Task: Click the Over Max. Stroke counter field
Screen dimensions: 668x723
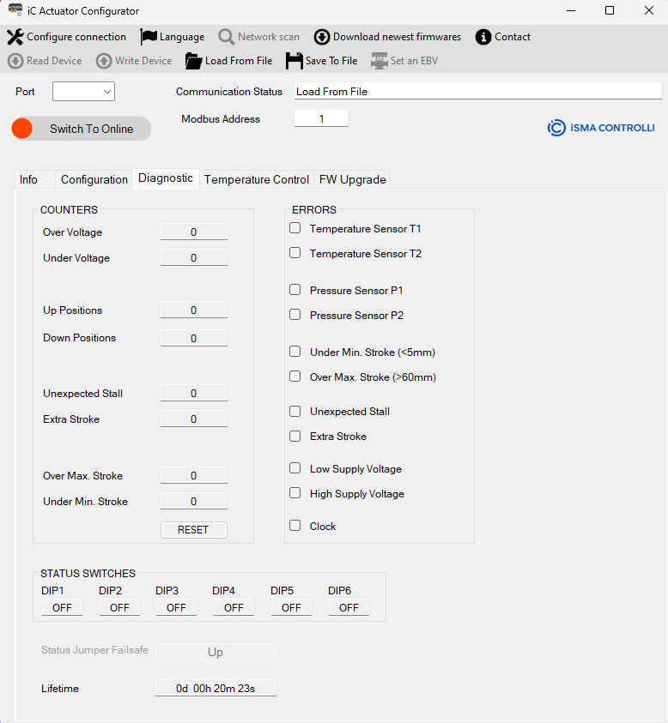Action: (194, 475)
